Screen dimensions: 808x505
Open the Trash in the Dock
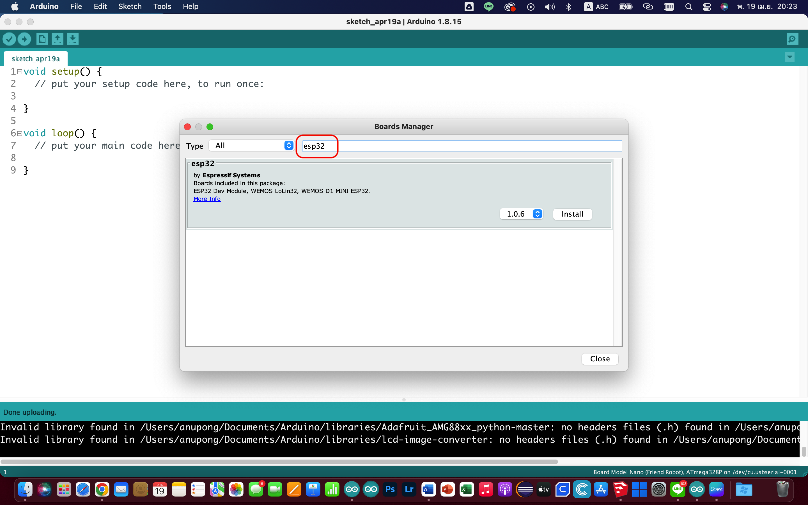[x=782, y=490]
